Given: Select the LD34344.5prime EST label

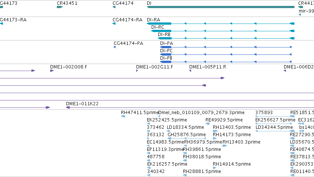Looking at the screenshot, I should [x=275, y=127].
